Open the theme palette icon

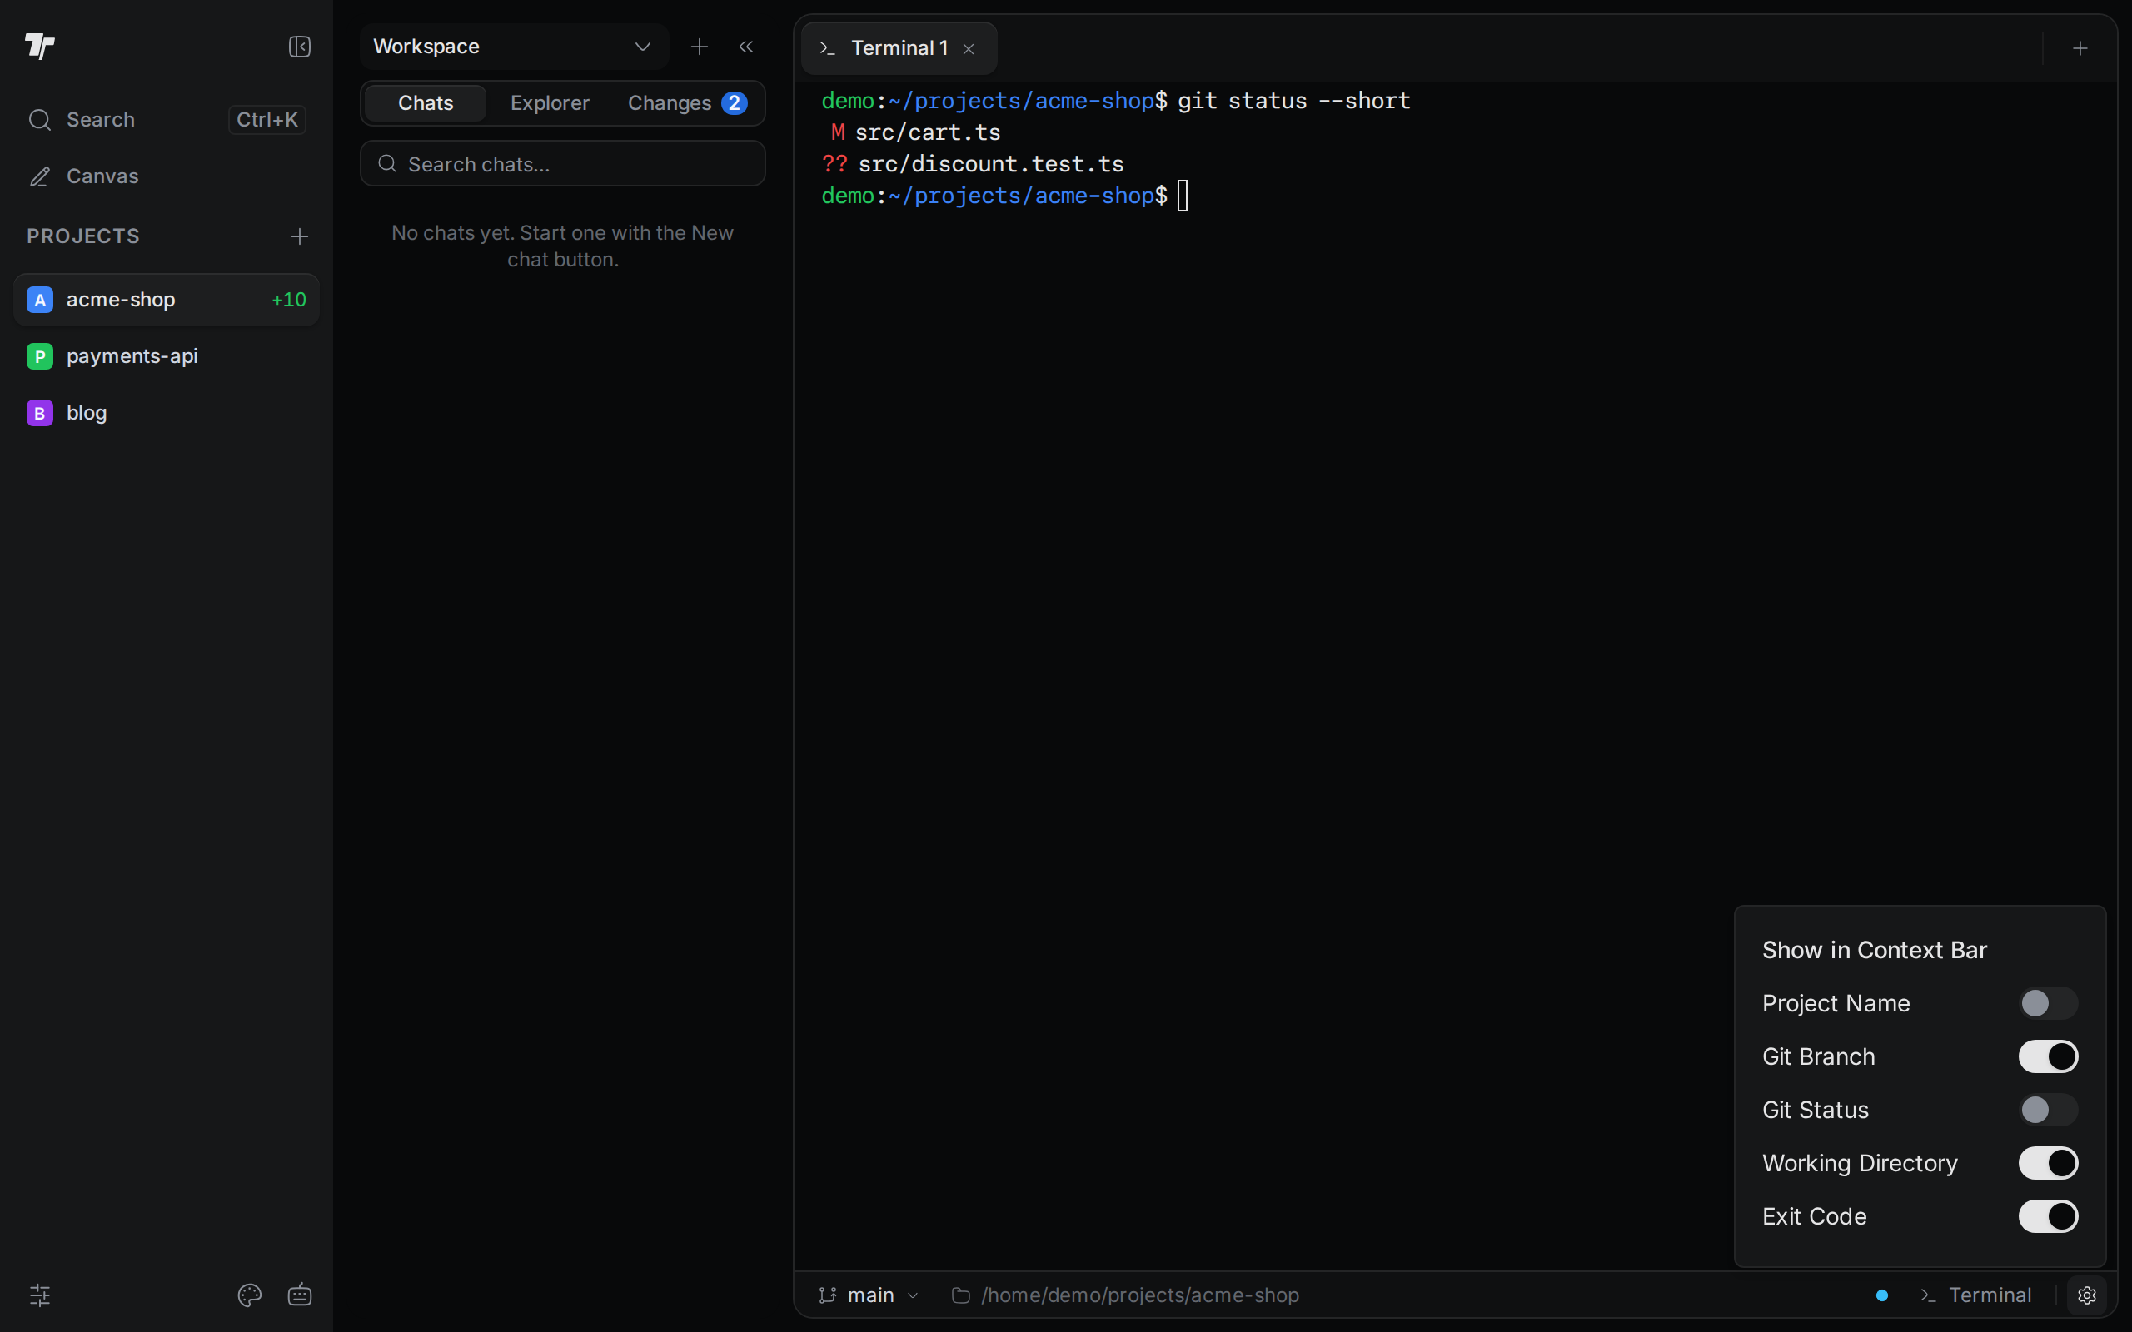click(249, 1294)
